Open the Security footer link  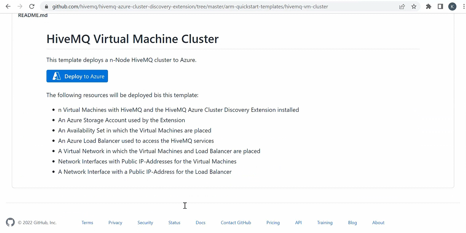(145, 222)
